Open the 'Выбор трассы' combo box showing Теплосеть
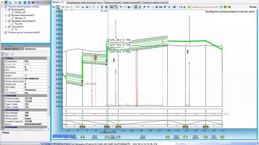Image resolution: width=259 pixels, height=145 pixels. pyautogui.click(x=37, y=49)
